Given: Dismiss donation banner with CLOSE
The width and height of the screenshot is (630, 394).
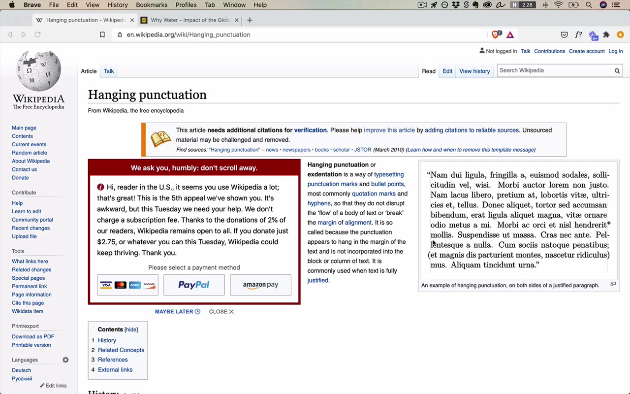Looking at the screenshot, I should coord(221,311).
